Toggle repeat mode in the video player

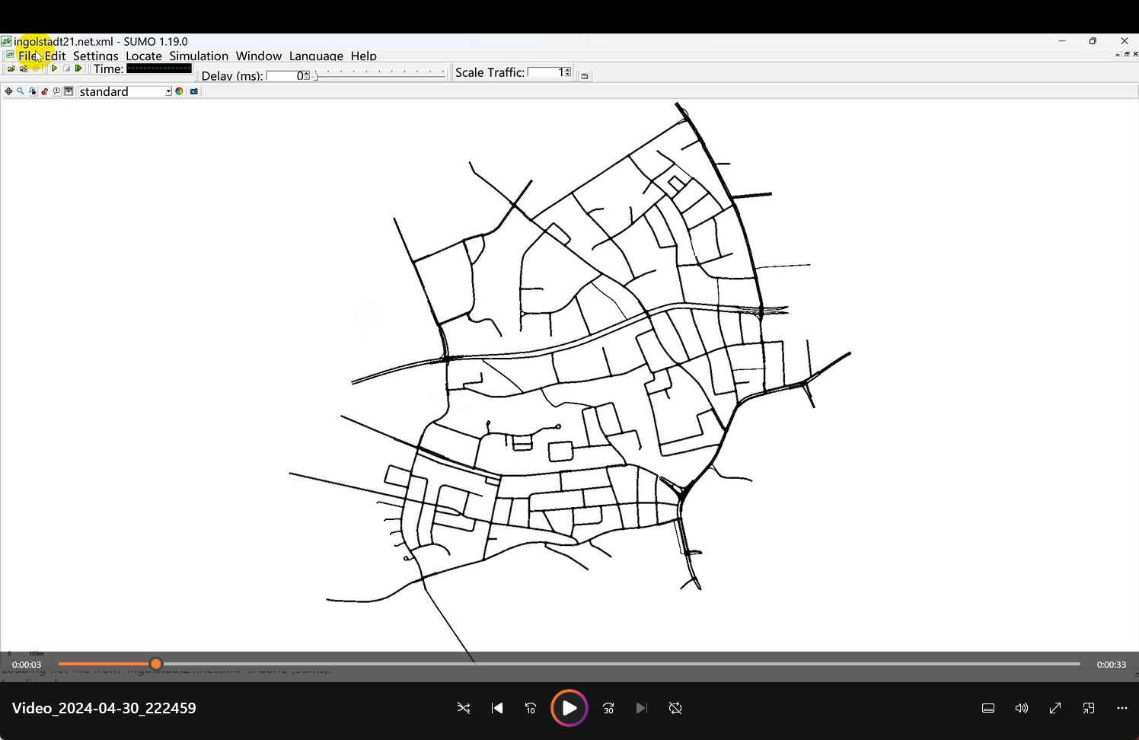tap(675, 708)
